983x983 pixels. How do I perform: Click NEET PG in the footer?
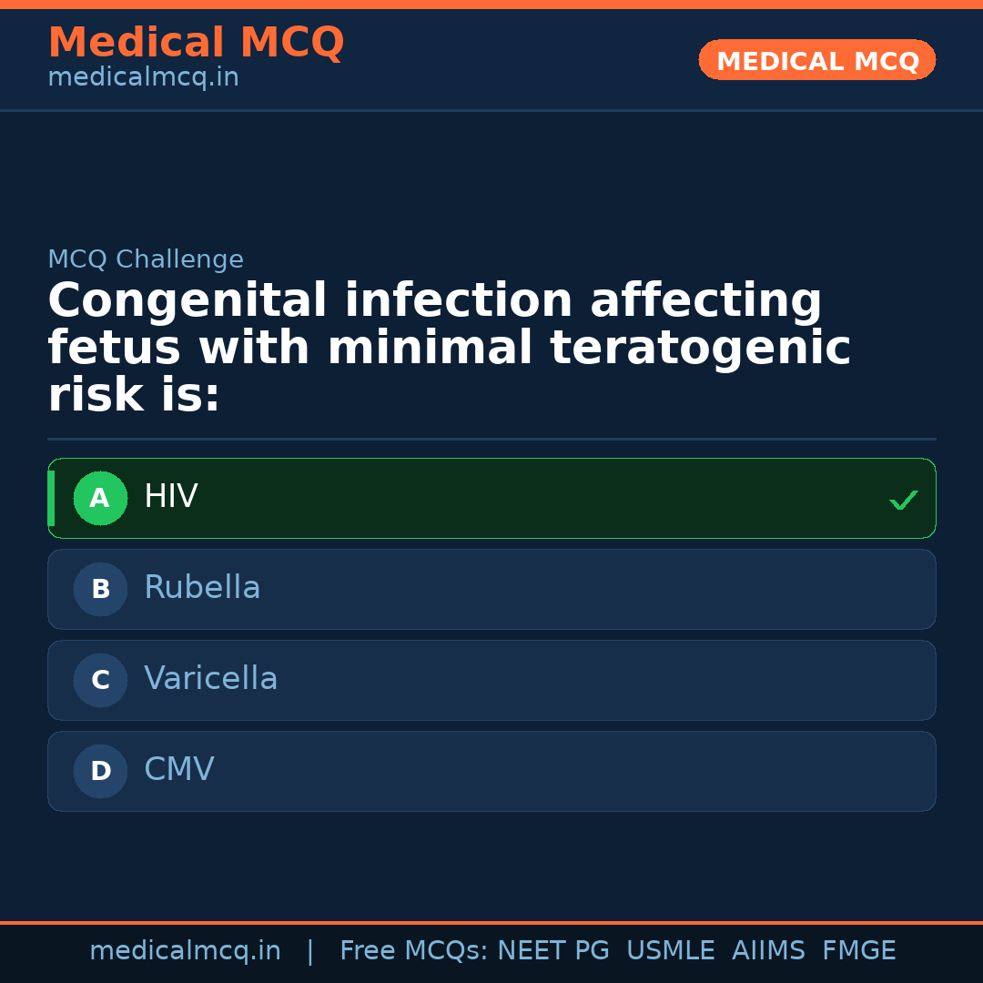click(553, 951)
